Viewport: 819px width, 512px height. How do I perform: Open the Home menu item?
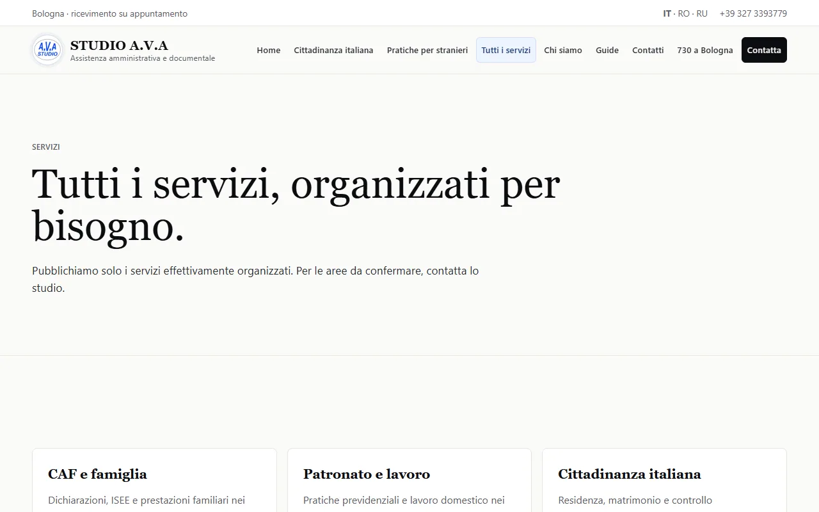click(269, 50)
